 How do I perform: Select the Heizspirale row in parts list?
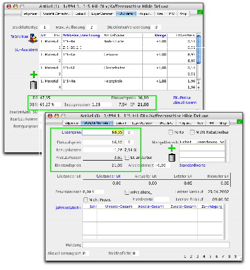[118, 84]
